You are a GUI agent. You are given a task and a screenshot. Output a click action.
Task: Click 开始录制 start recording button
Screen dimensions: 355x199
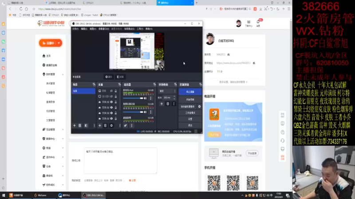(x=190, y=99)
